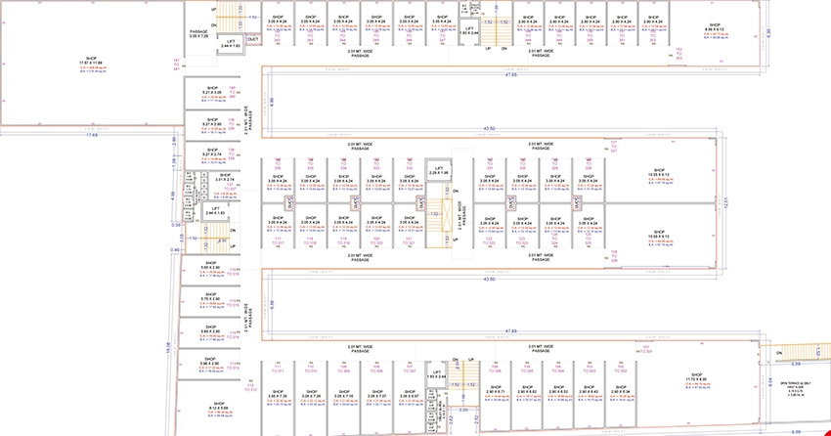The height and width of the screenshot is (436, 831).
Task: Click the 140 TO 340 unit number
Action: click(232, 92)
